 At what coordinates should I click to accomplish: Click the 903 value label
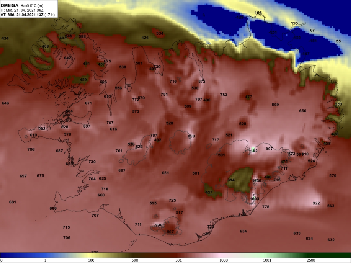tap(42, 129)
